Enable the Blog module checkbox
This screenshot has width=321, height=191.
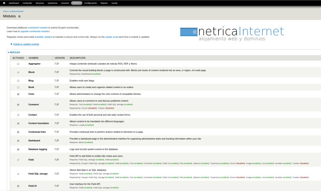pos(18,81)
